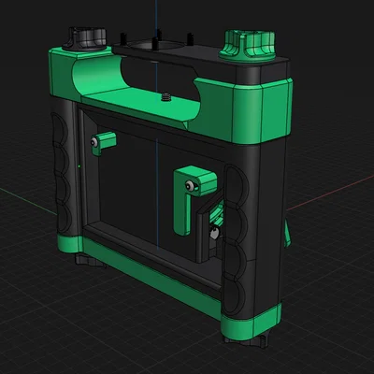374x374 pixels.
Task: Pick the green bottom-left corner cap
Action: (70, 244)
